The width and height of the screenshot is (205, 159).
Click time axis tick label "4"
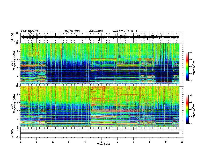coord(85,142)
